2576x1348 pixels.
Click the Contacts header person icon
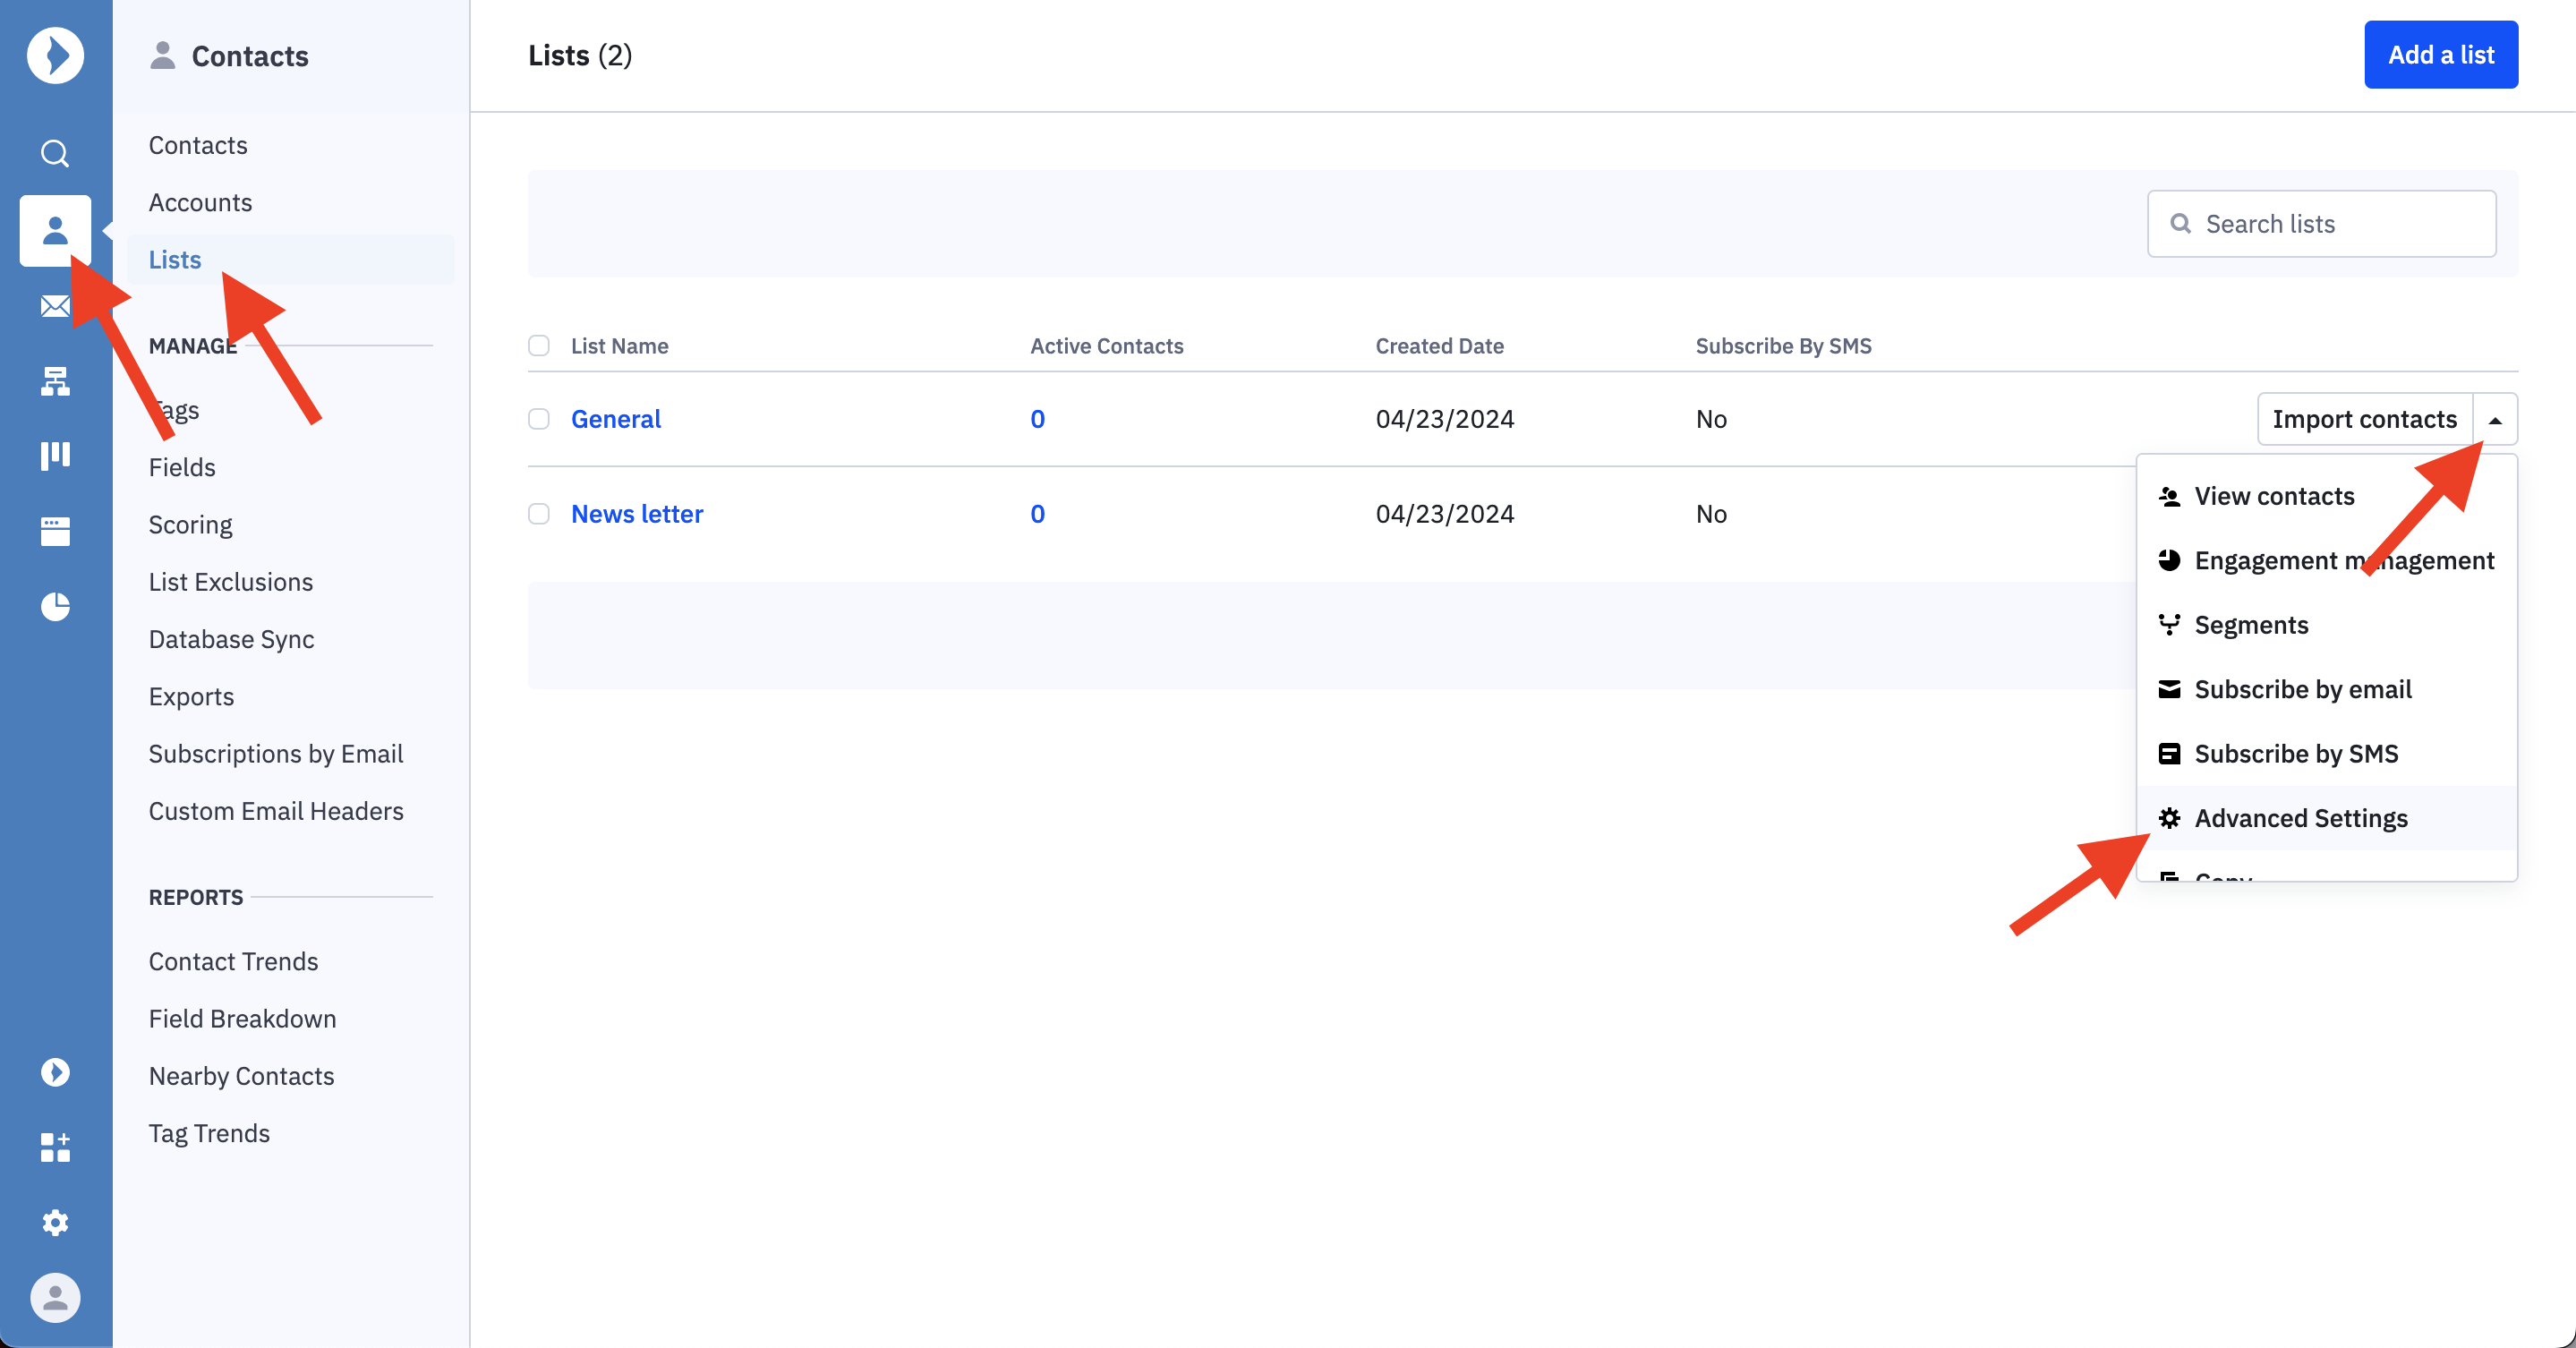tap(162, 55)
